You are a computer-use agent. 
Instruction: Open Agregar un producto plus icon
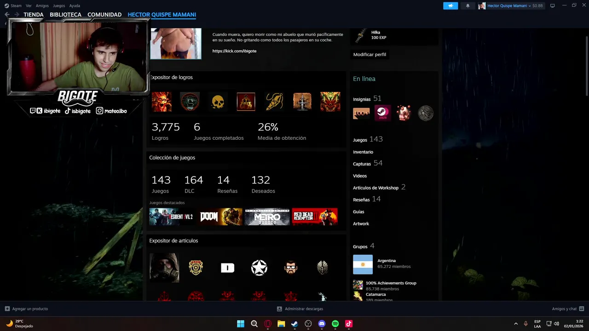point(7,309)
